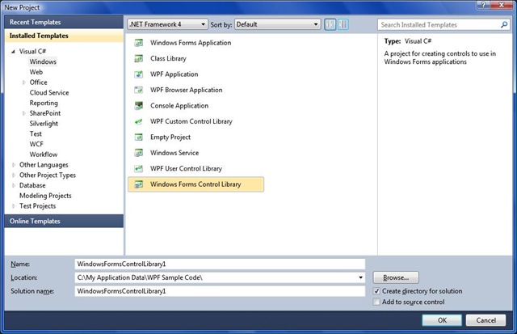This screenshot has width=517, height=334.
Task: Click the search magnifier icon
Action: point(504,24)
